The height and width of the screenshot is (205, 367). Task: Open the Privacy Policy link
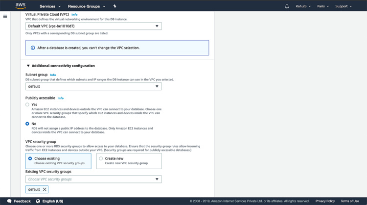coord(325,201)
